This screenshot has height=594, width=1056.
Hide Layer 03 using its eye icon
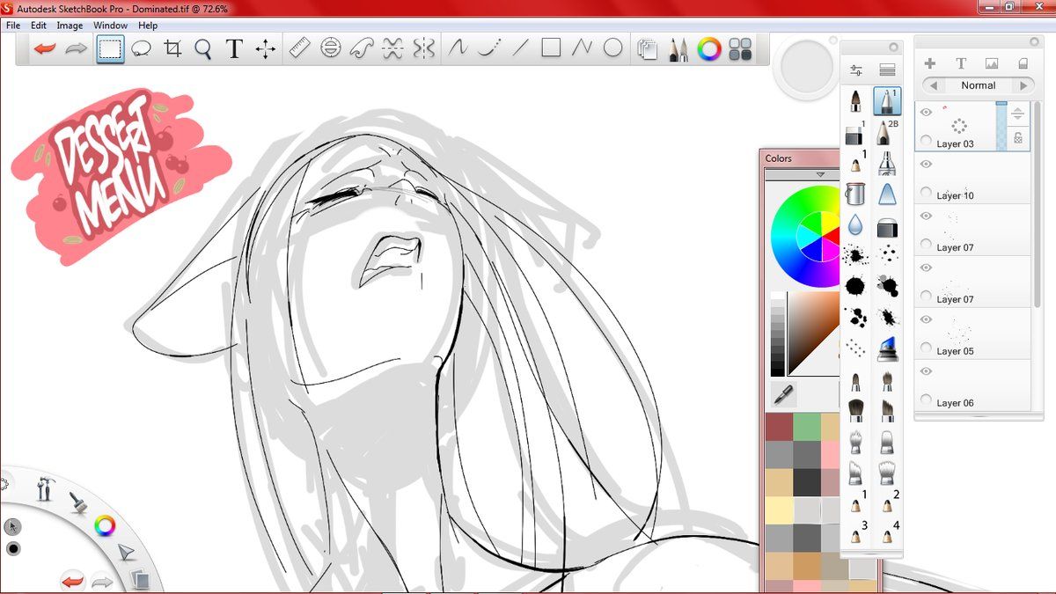click(x=926, y=112)
